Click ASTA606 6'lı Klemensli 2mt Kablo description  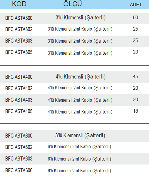point(79,171)
